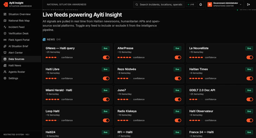Click the Haiti Observateur card title

pyautogui.click(x=201, y=111)
